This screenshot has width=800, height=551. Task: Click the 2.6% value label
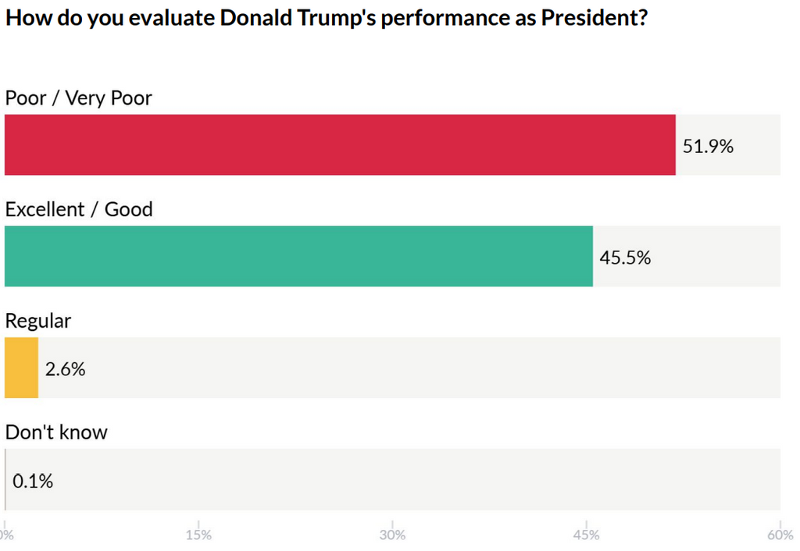[65, 368]
